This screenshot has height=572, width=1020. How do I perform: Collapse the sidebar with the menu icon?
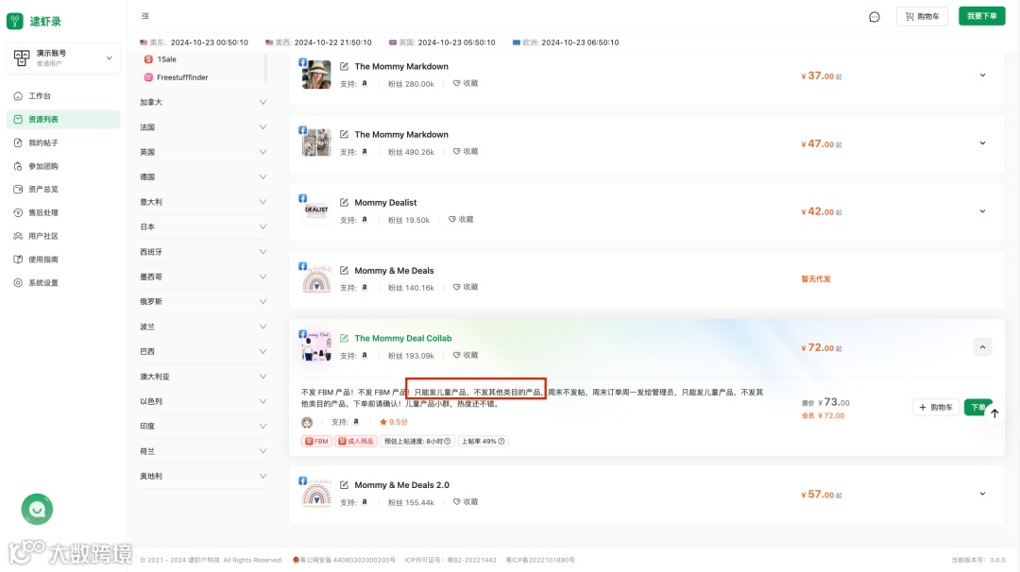click(145, 16)
